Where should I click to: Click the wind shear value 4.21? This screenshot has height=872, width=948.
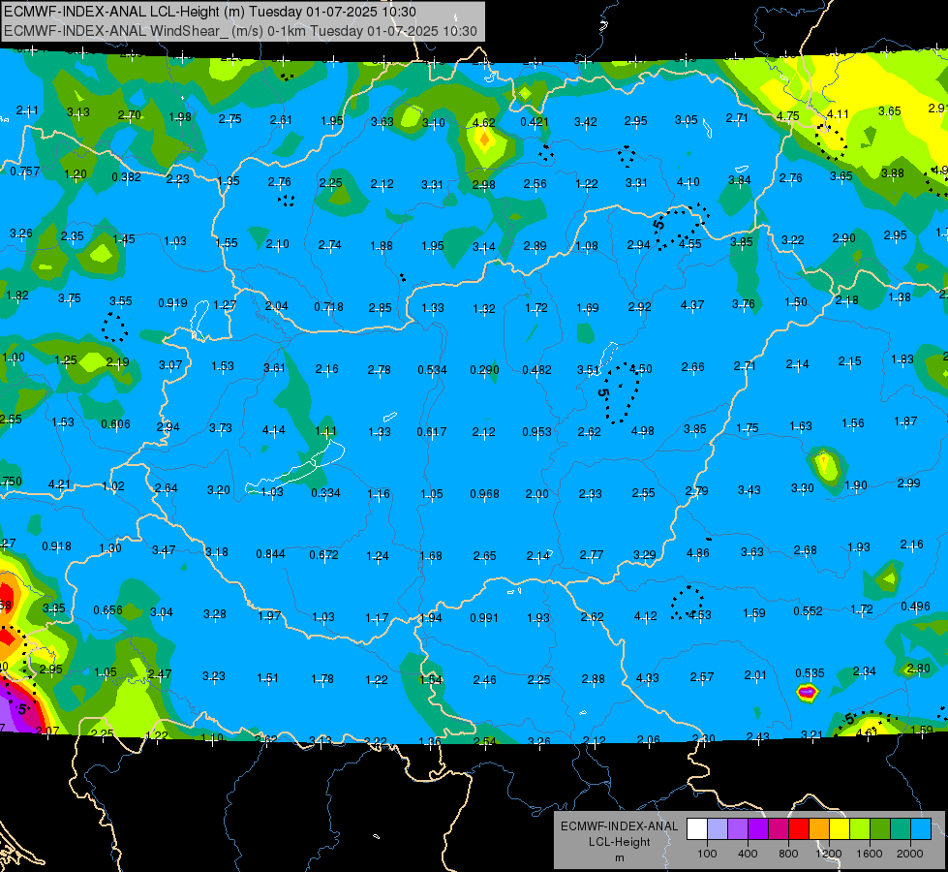(59, 484)
